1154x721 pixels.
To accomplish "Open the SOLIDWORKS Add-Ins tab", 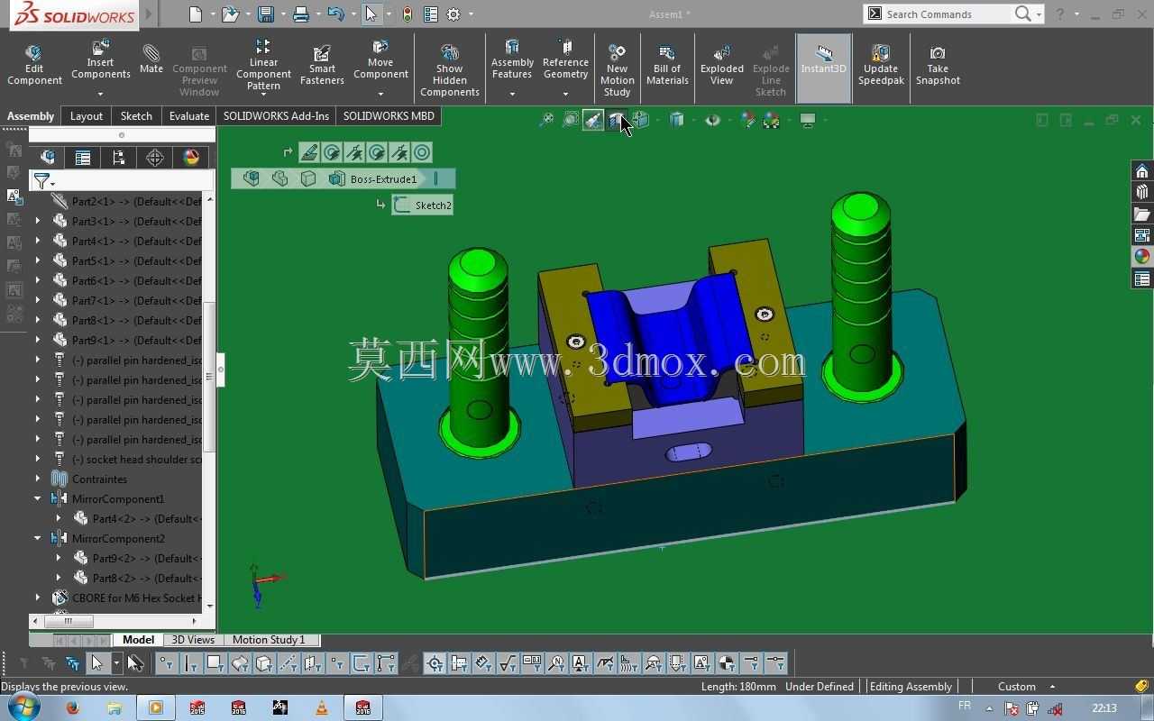I will [x=276, y=115].
